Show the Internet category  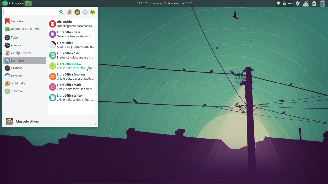(x=25, y=76)
